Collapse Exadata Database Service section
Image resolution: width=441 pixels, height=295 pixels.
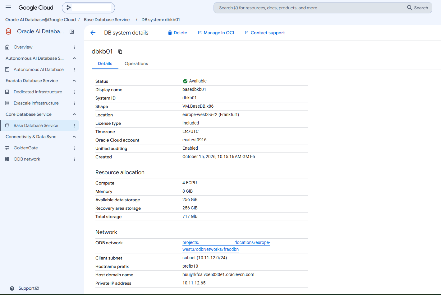[74, 81]
